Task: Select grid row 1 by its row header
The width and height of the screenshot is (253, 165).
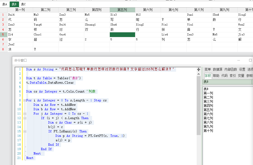Action: pos(4,15)
